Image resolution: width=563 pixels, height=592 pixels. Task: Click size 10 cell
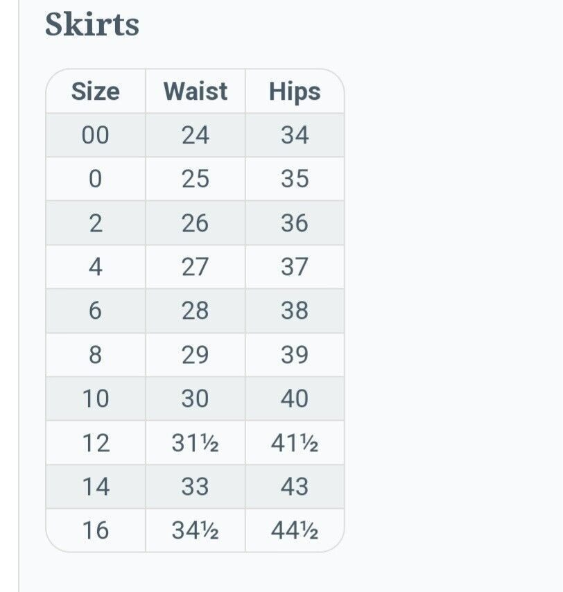(96, 399)
